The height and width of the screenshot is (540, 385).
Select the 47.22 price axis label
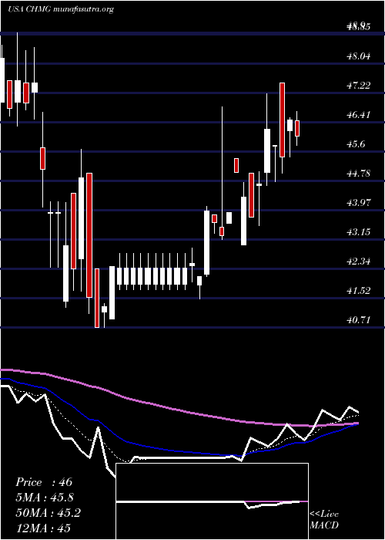359,85
